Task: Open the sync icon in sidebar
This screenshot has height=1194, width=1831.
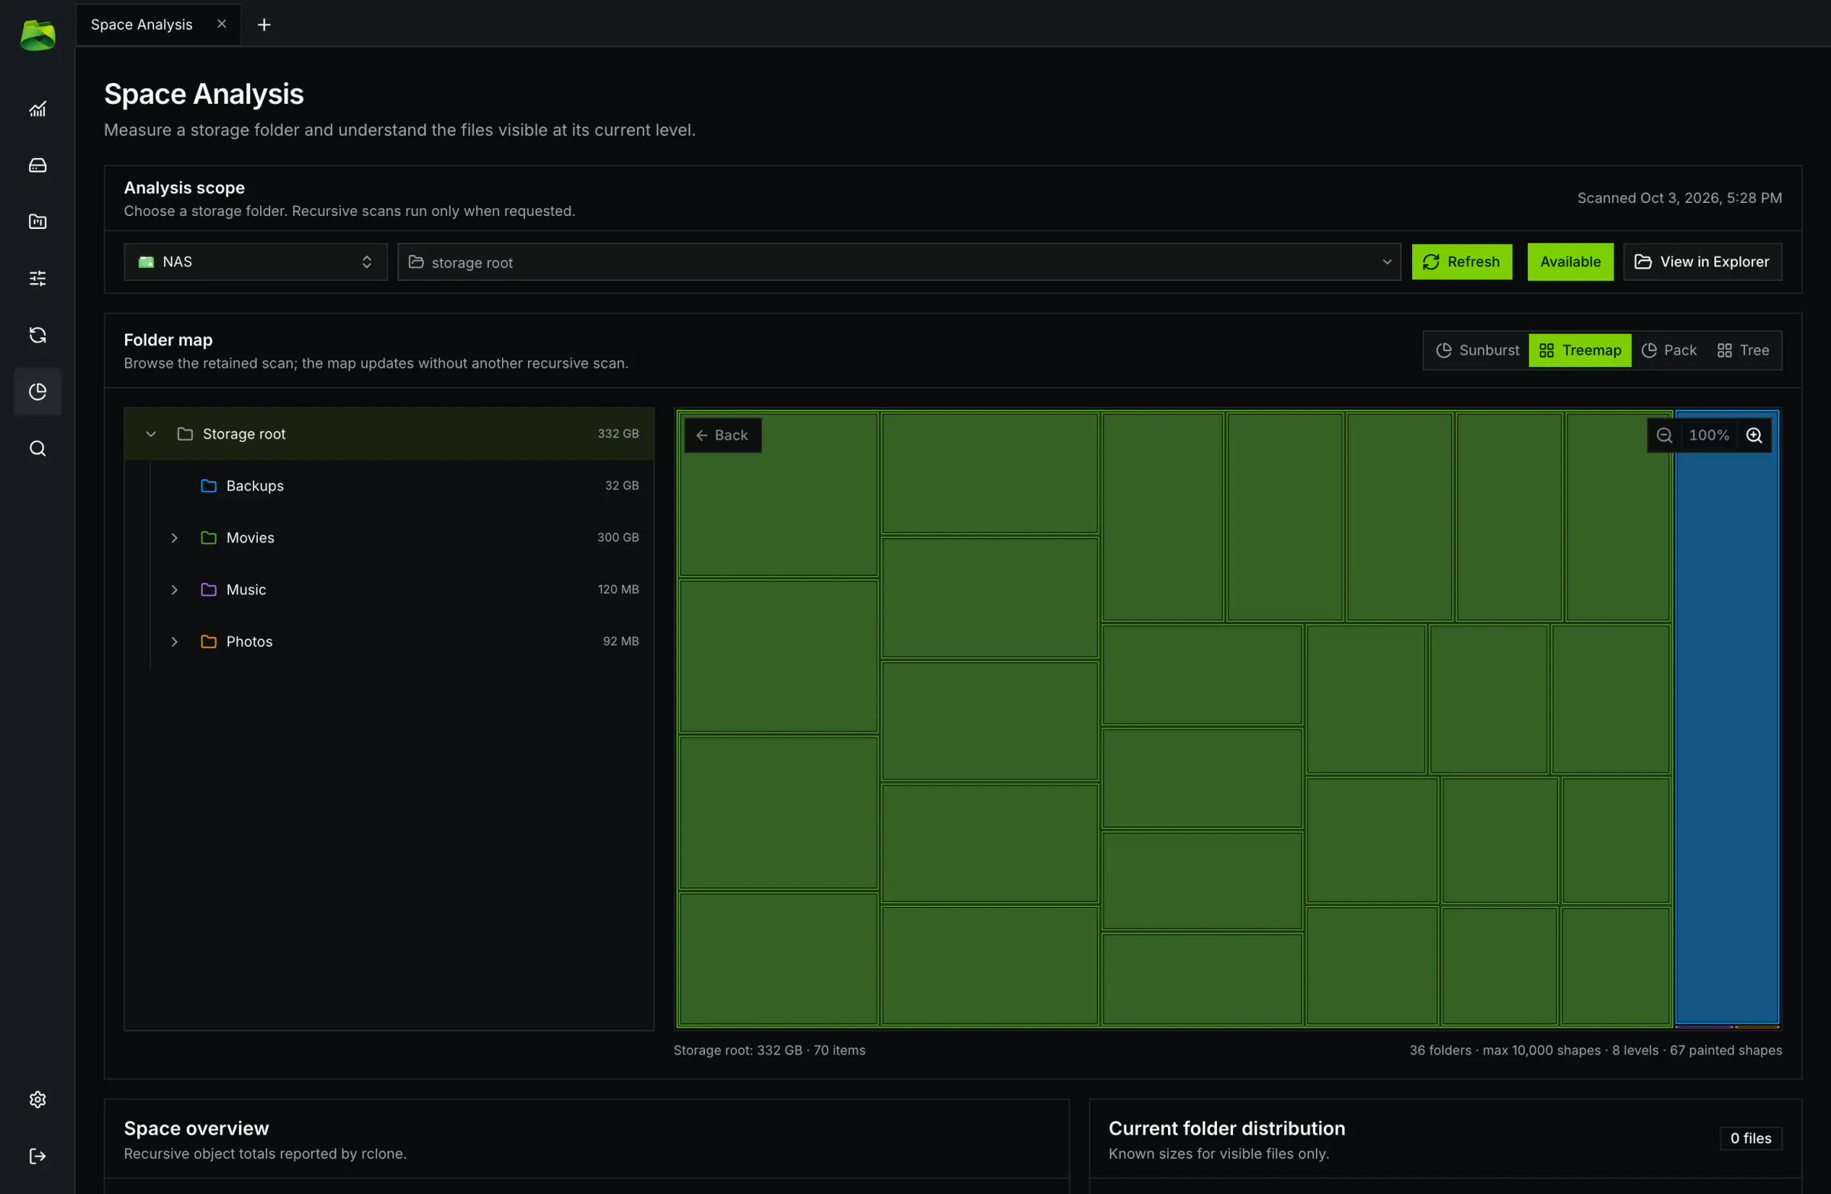Action: (37, 335)
